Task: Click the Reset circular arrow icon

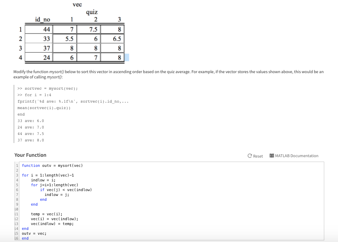Action: pyautogui.click(x=249, y=155)
